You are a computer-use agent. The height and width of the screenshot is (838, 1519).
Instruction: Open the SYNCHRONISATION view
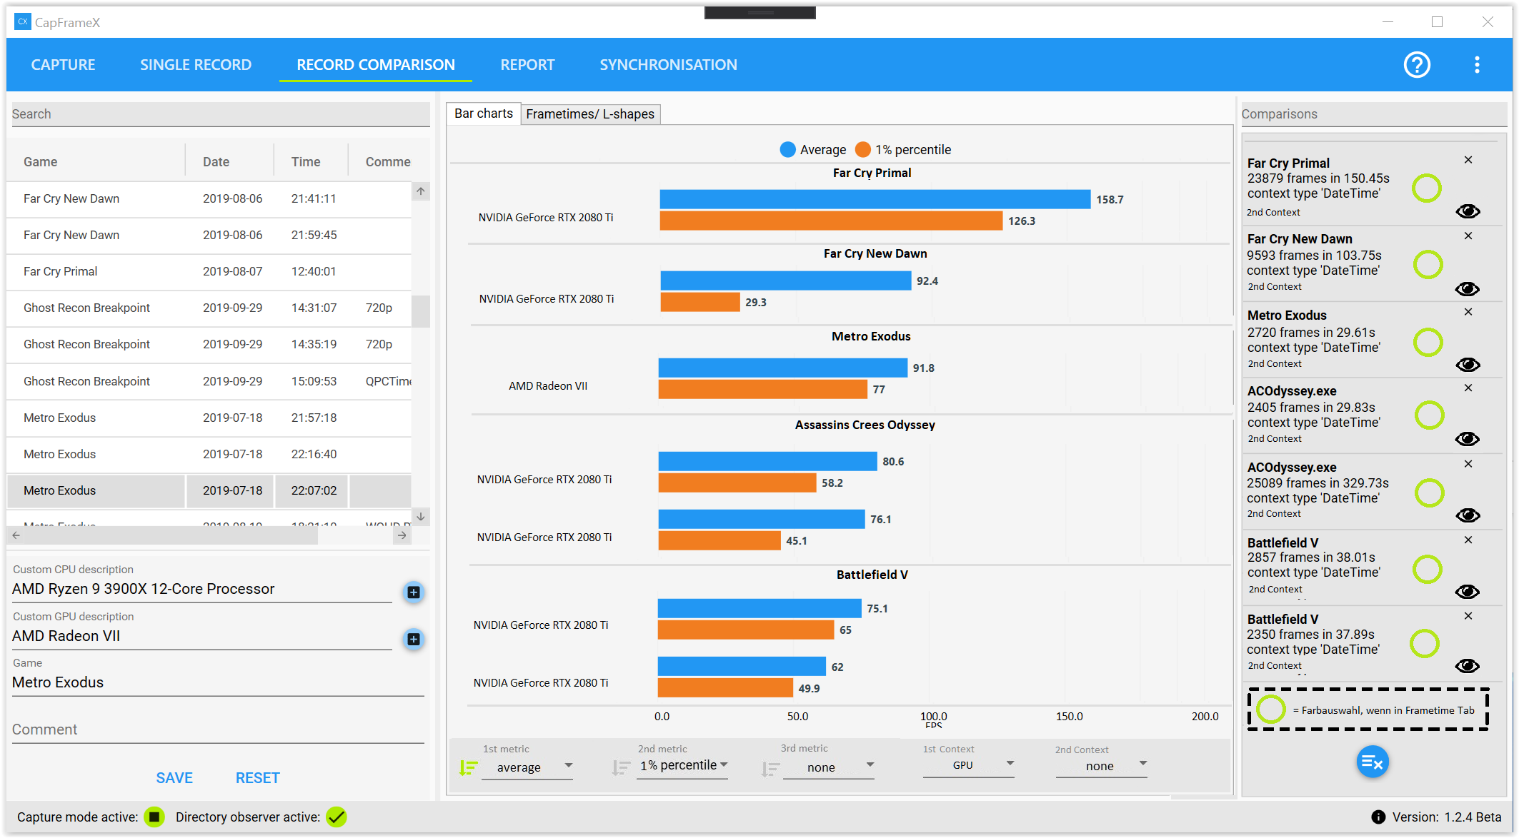(x=668, y=64)
